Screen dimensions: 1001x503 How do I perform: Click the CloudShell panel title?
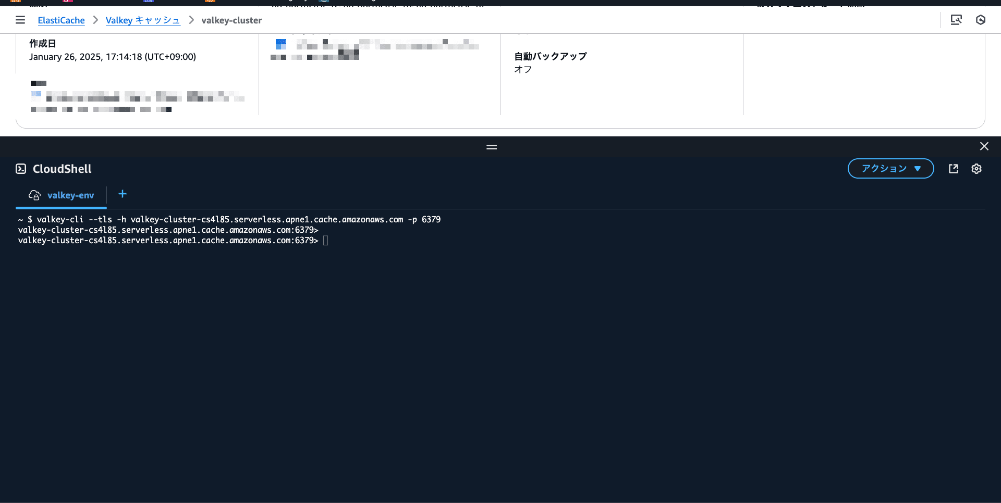pos(62,169)
